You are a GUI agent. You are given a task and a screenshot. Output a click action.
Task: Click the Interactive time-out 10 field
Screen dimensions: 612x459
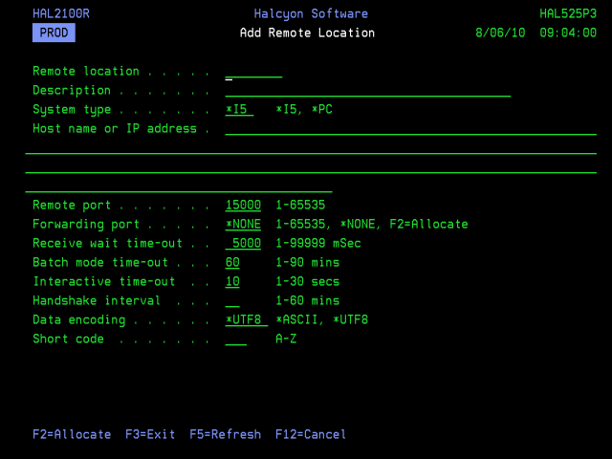point(232,282)
